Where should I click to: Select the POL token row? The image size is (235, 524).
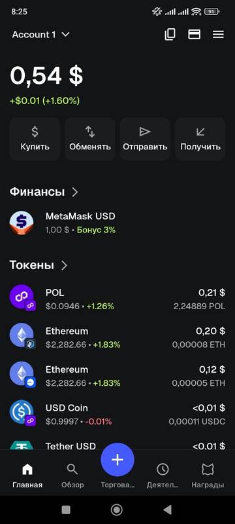point(117,299)
